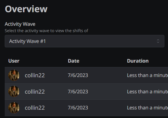Screen dimensions: 168x118
Task: Click the third row's "Less than a minute" duration
Action: pos(147,108)
